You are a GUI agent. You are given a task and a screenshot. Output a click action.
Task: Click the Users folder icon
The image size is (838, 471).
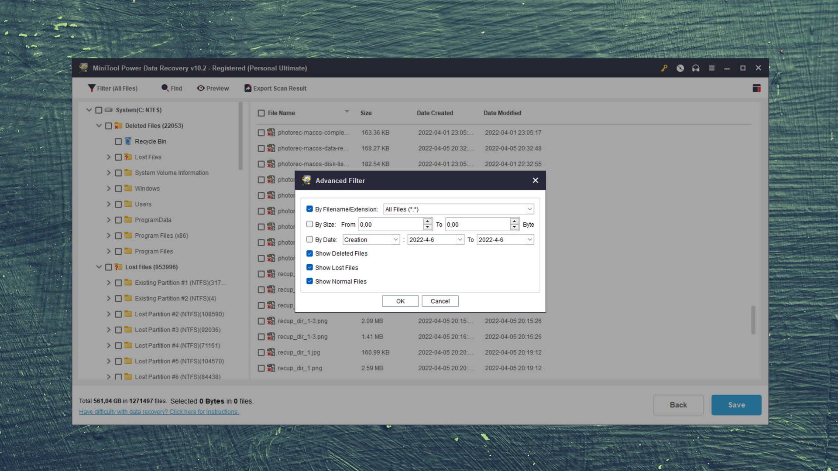(128, 204)
